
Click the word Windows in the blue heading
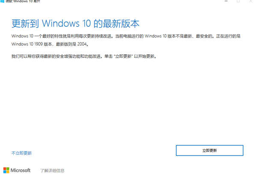[61, 23]
